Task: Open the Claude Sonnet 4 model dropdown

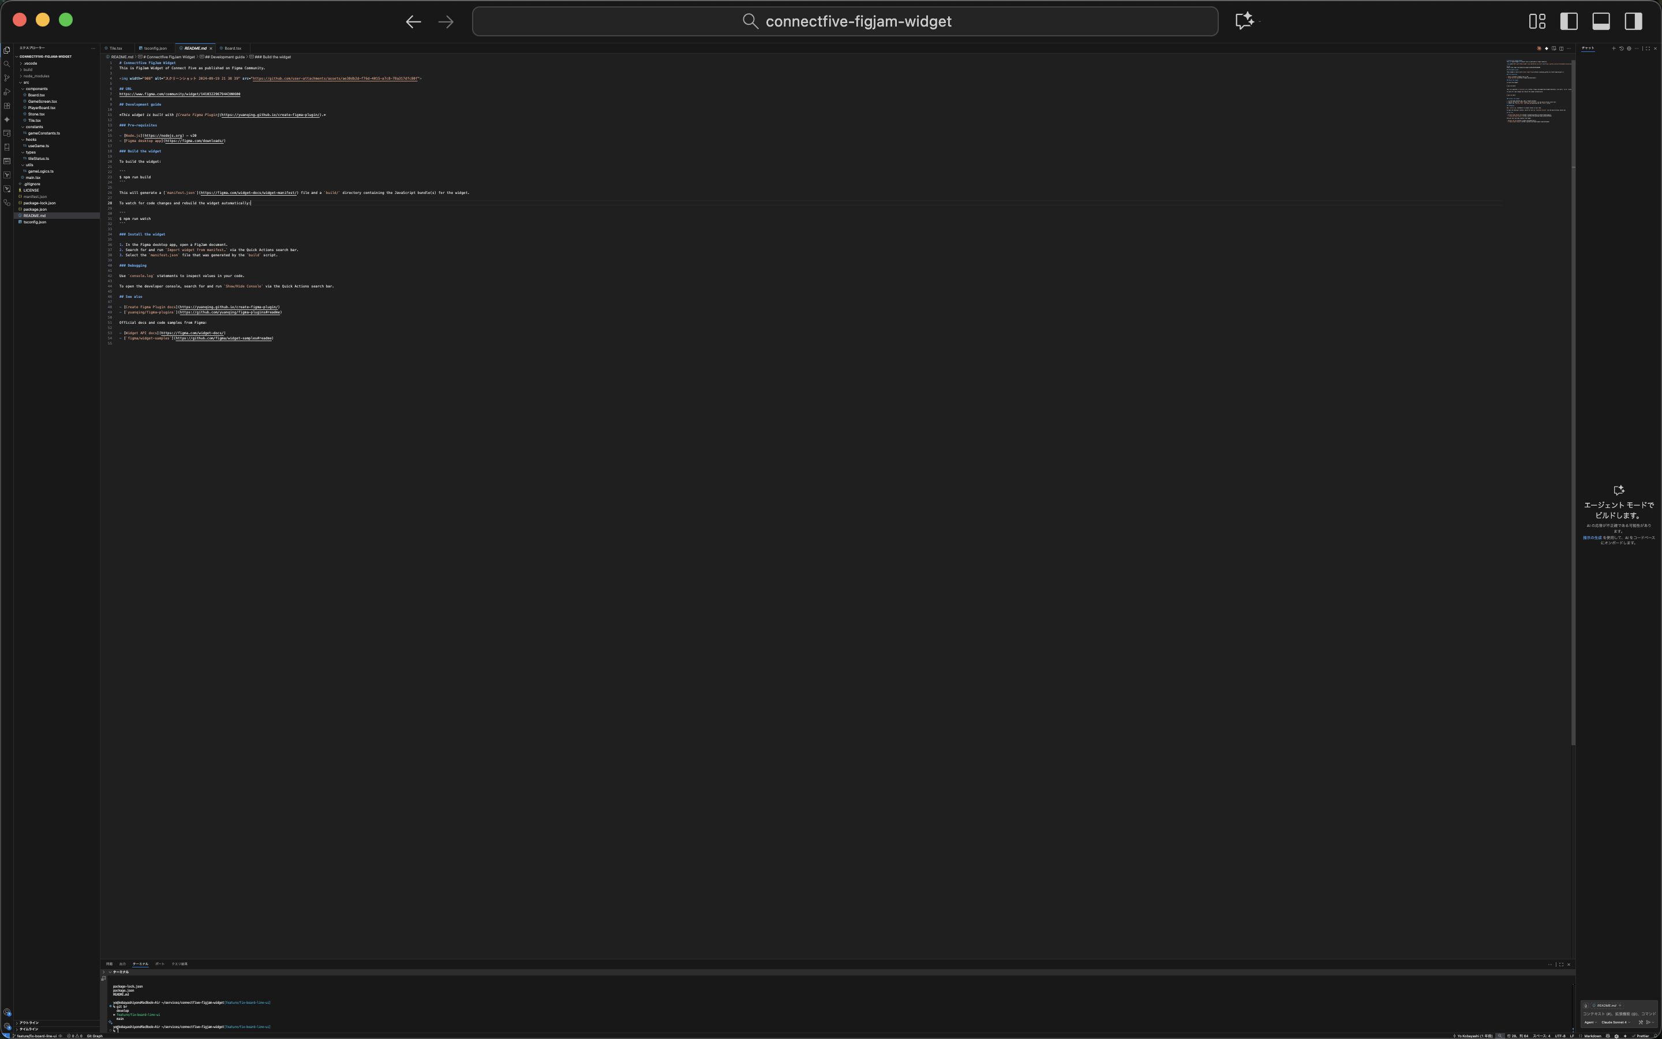Action: click(1615, 1022)
